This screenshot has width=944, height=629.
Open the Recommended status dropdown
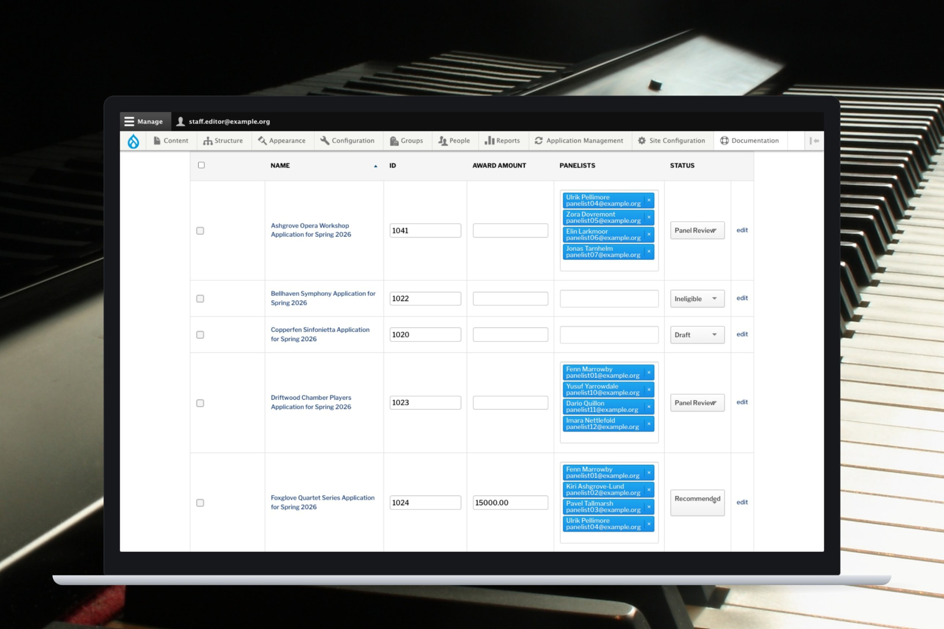click(x=697, y=503)
